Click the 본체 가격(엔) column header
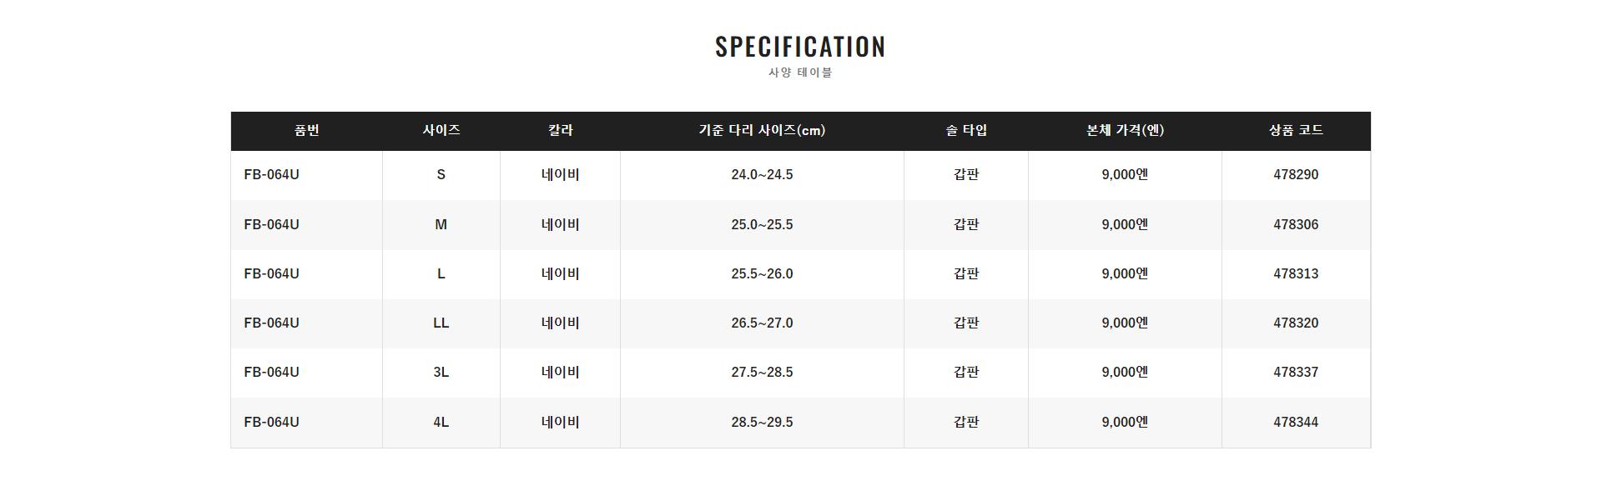The width and height of the screenshot is (1602, 491). [x=1125, y=130]
